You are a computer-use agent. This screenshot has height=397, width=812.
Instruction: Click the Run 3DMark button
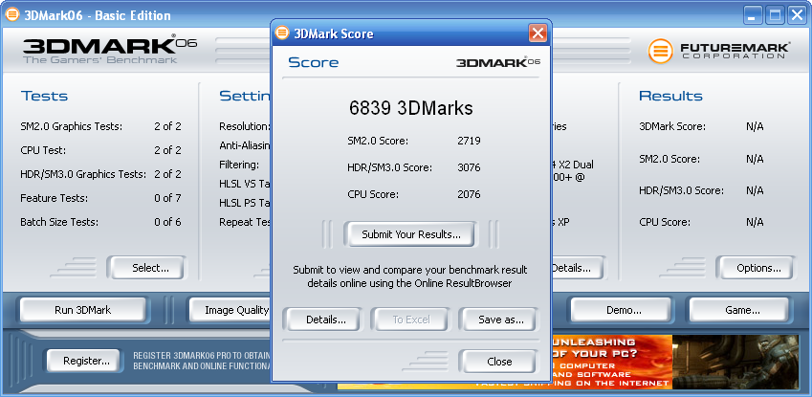pos(83,311)
